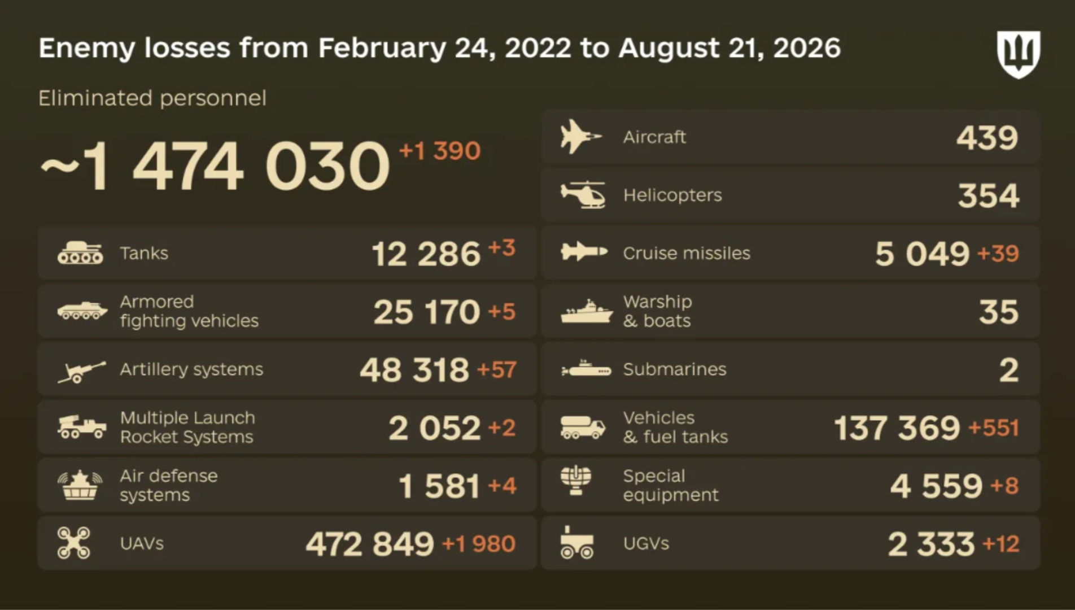
Task: Click the helicopter icon
Action: [583, 195]
